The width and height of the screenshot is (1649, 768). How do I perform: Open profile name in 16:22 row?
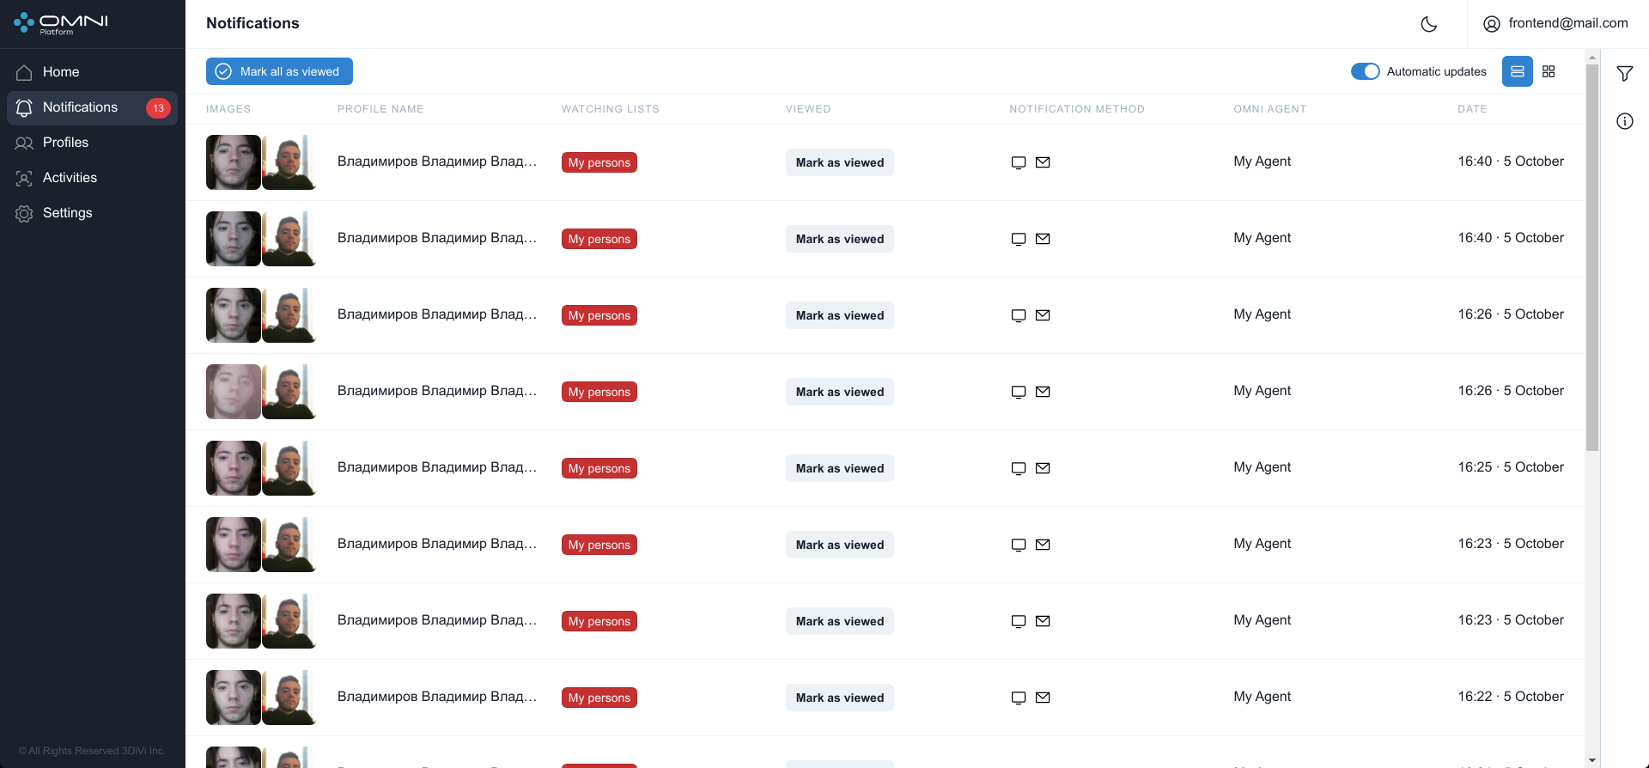[437, 697]
